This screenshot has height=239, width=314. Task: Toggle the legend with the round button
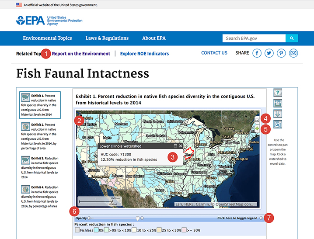[261, 218]
